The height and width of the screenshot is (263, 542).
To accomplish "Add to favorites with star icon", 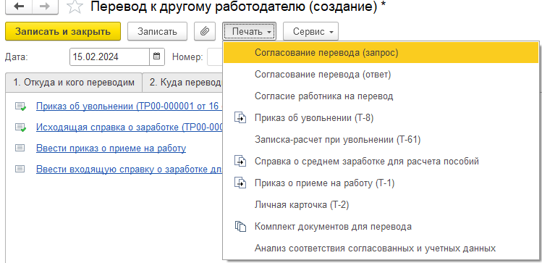I will coord(74,7).
